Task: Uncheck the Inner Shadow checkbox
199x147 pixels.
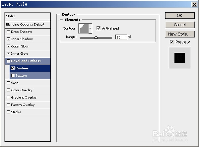Action: pos(8,39)
